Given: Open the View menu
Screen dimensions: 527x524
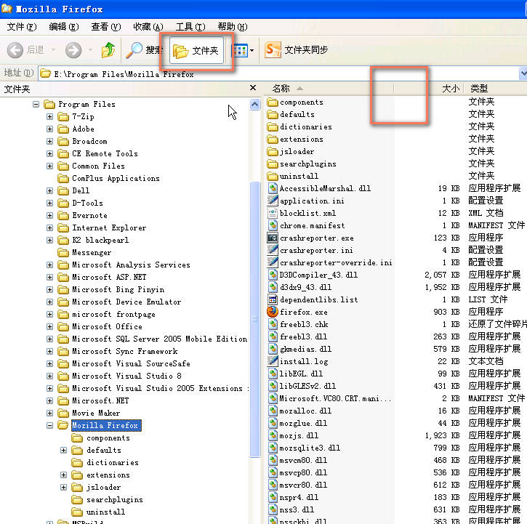Looking at the screenshot, I should click(106, 27).
